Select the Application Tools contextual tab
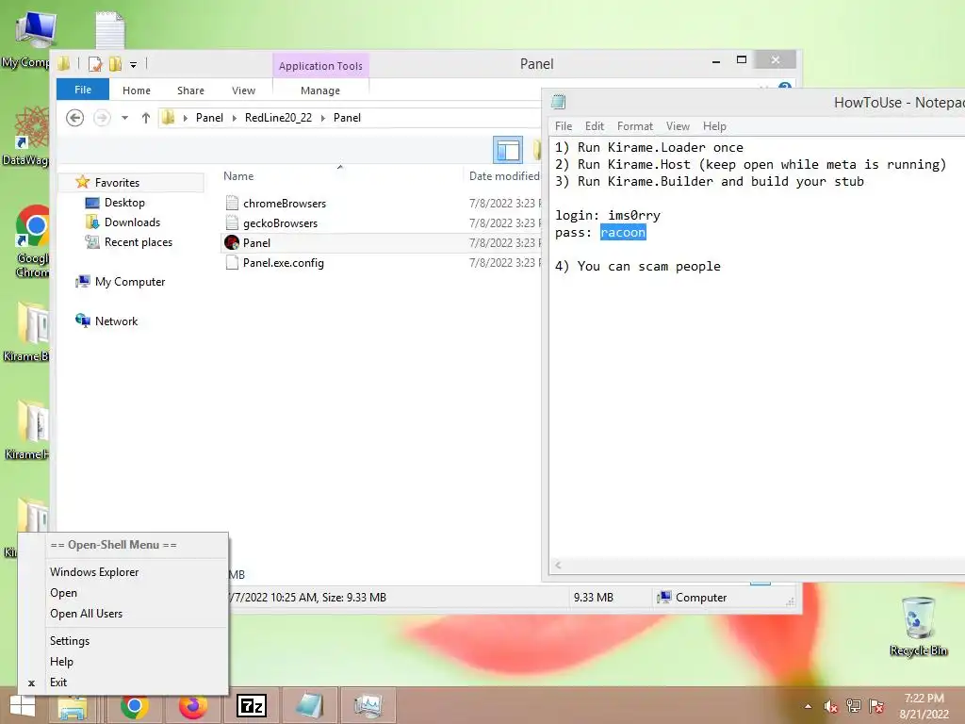The width and height of the screenshot is (965, 724). (320, 66)
